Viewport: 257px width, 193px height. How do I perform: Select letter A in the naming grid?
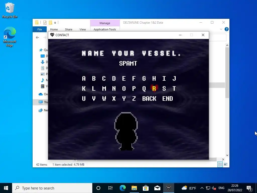(x=84, y=78)
